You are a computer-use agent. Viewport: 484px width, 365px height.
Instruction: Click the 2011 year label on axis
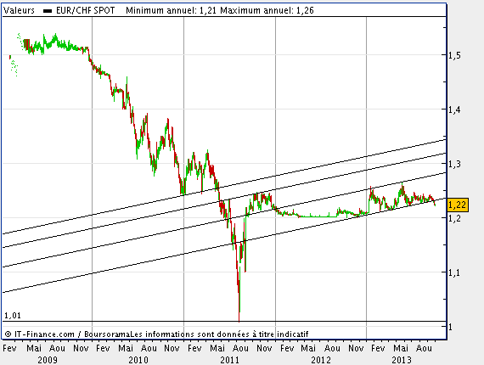click(229, 360)
